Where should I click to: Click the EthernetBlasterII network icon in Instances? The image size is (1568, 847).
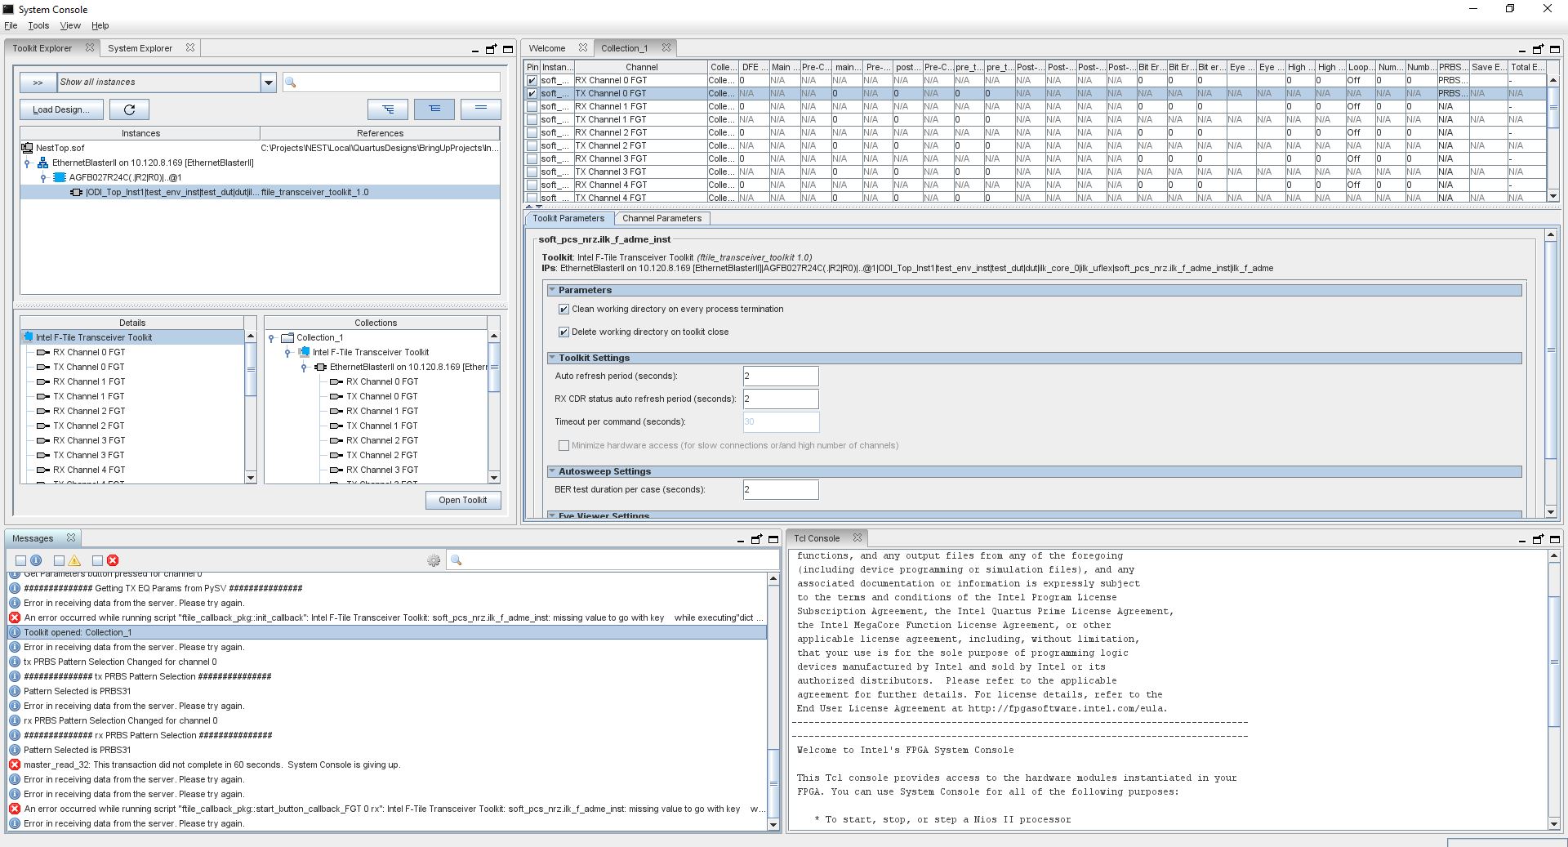[x=42, y=163]
